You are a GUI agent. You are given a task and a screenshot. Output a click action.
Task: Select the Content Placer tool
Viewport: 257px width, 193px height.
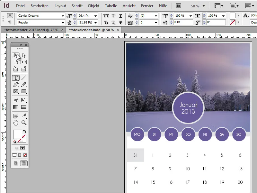24,69
